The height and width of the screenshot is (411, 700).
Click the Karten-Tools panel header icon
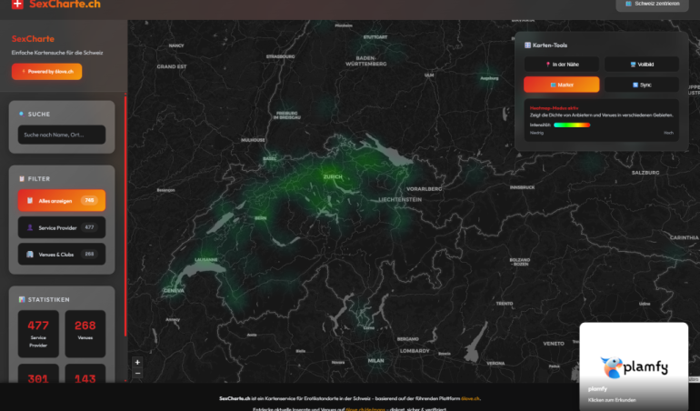pos(527,45)
